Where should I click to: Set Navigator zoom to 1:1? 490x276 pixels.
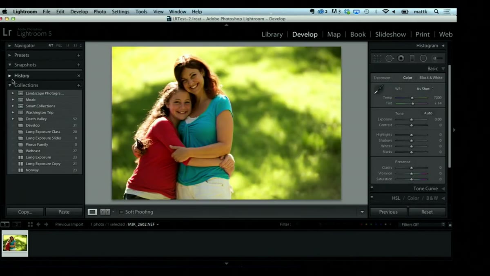click(x=67, y=46)
